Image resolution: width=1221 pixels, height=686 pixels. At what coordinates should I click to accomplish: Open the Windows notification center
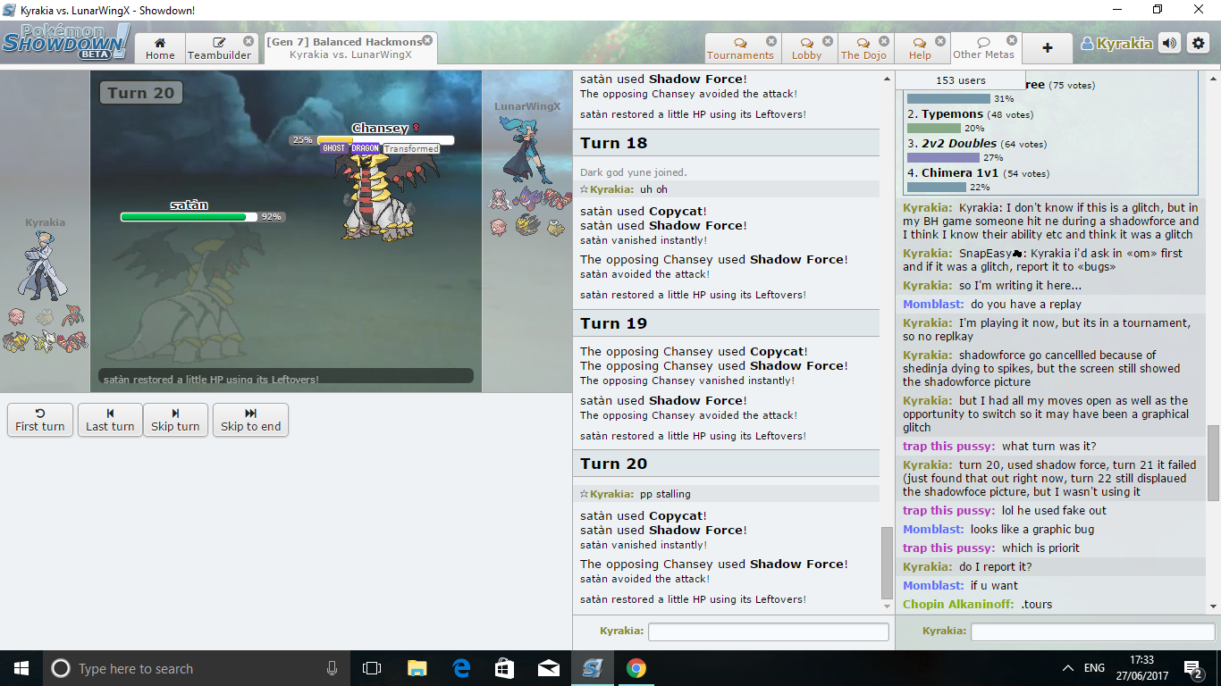click(1193, 668)
